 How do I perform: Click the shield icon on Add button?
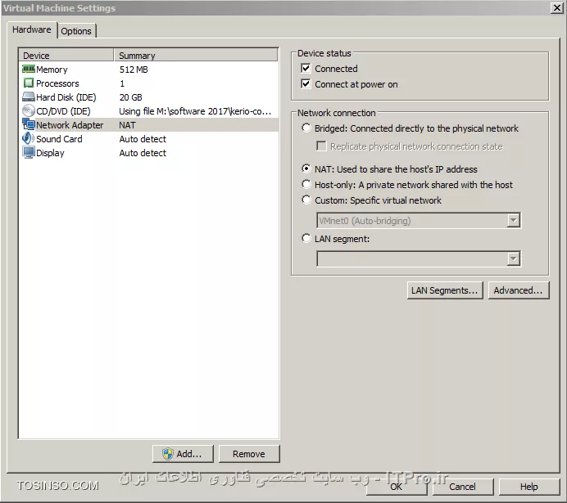[168, 454]
